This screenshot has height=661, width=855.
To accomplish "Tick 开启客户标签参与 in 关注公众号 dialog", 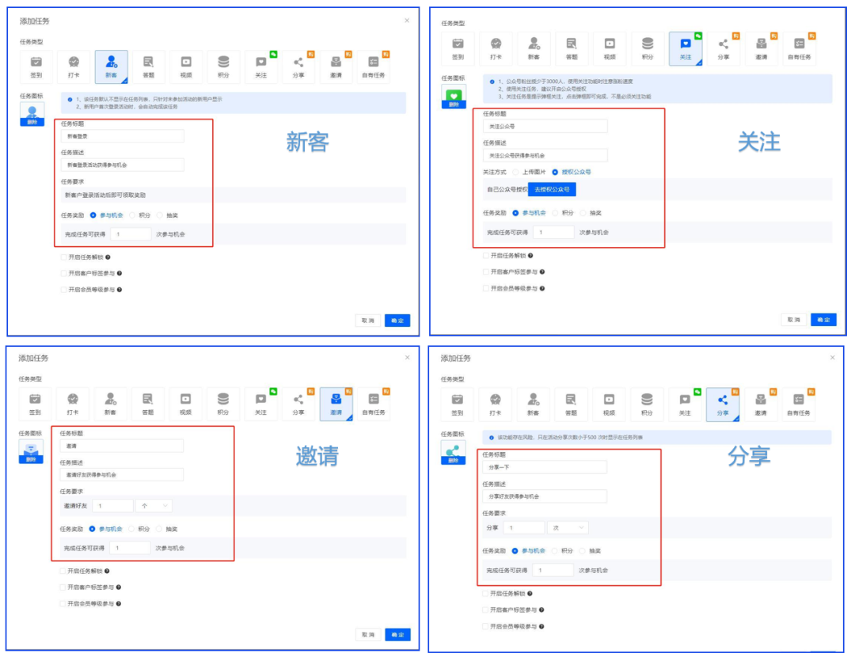I will tap(486, 272).
